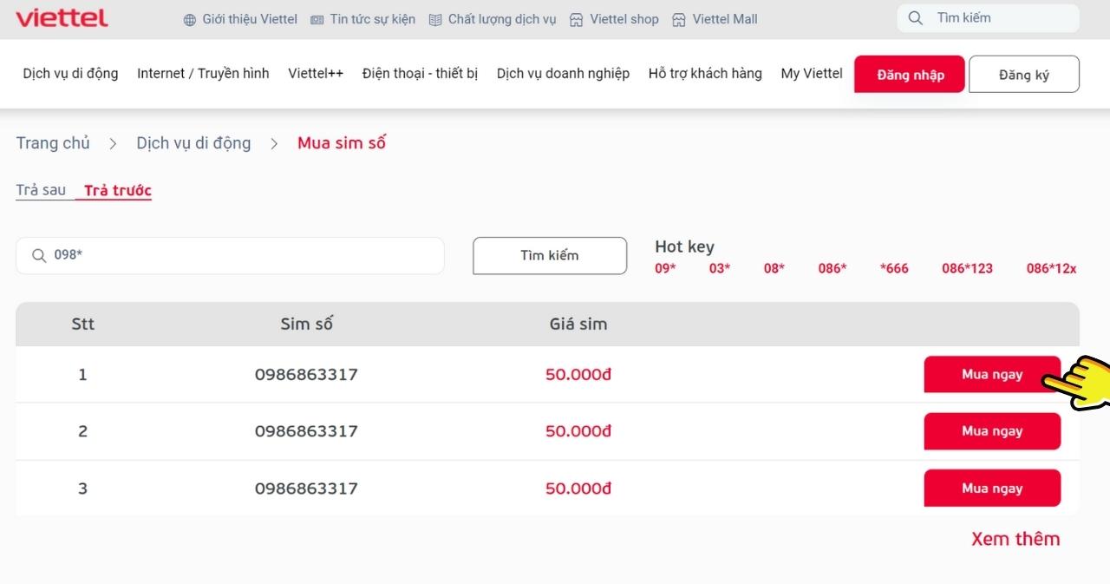Click magnifier icon in top search bar
Image resolution: width=1110 pixels, height=584 pixels.
tap(916, 17)
